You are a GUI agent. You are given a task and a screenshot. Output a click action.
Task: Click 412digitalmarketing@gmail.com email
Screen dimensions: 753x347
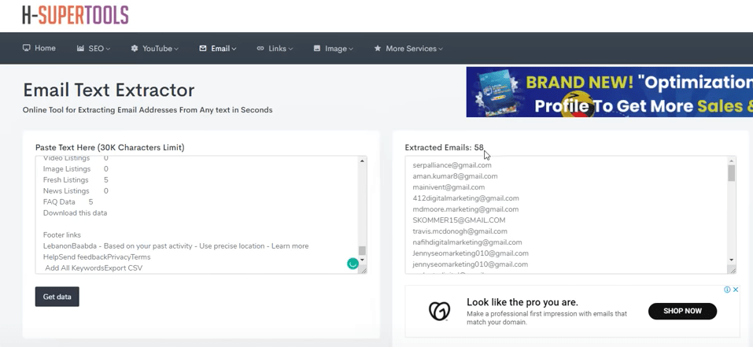pos(466,198)
